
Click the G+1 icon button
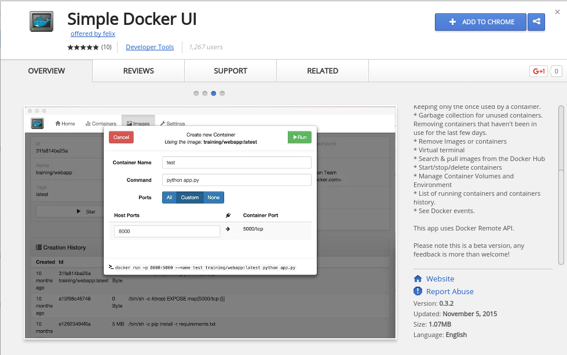(x=539, y=71)
